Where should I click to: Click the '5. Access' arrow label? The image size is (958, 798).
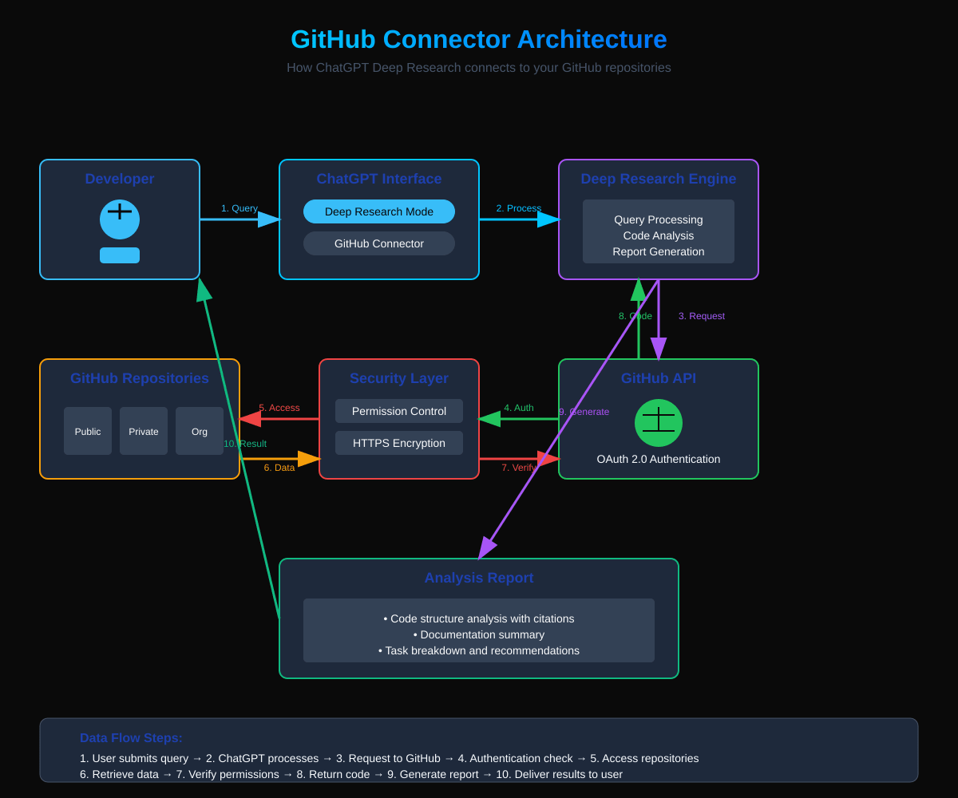click(x=279, y=408)
